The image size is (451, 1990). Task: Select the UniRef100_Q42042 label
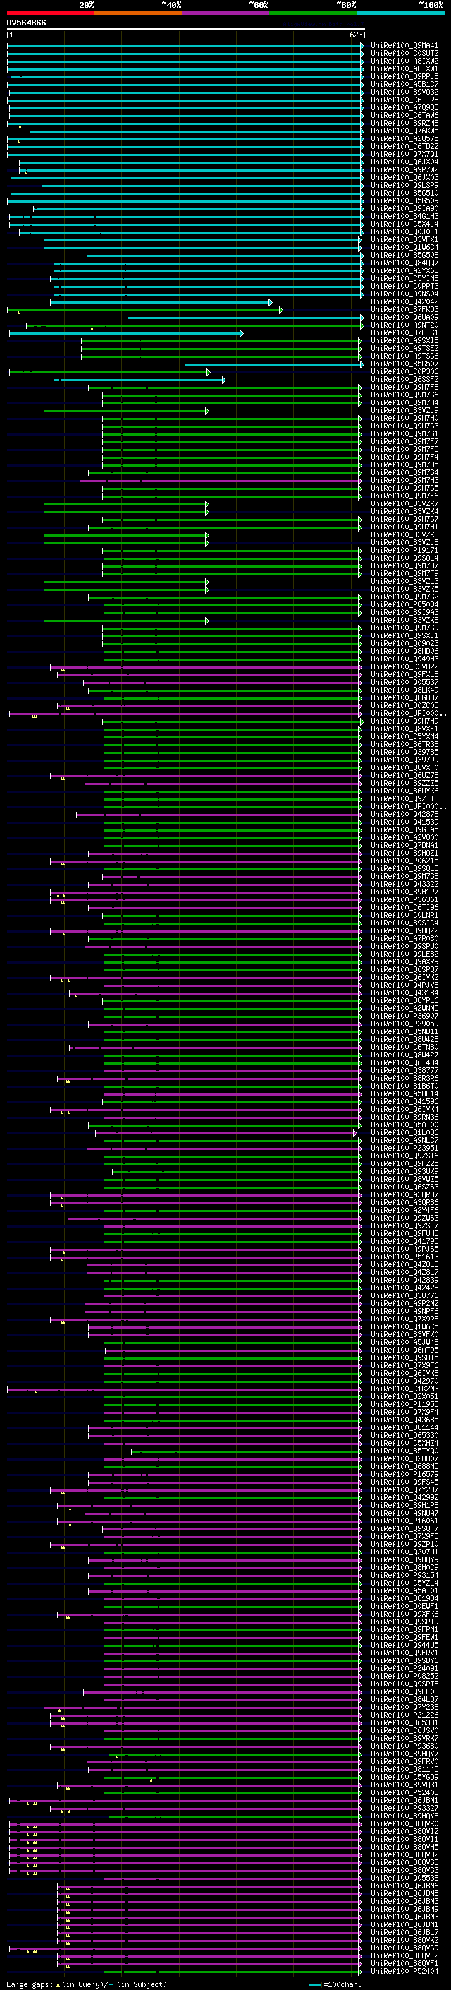coord(404,302)
